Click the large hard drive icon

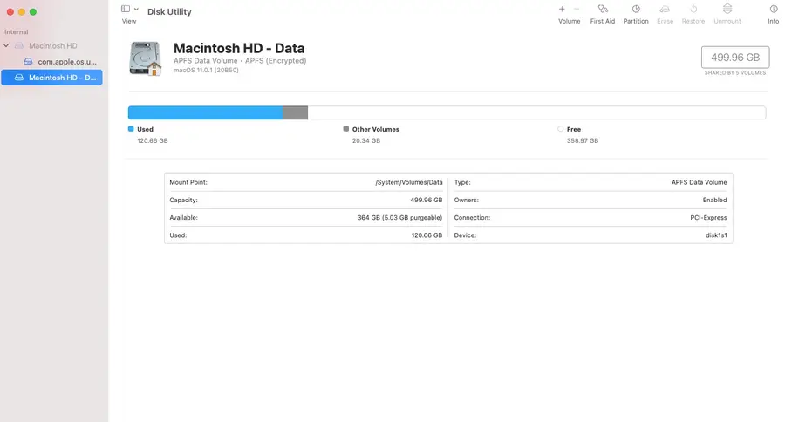pyautogui.click(x=145, y=58)
